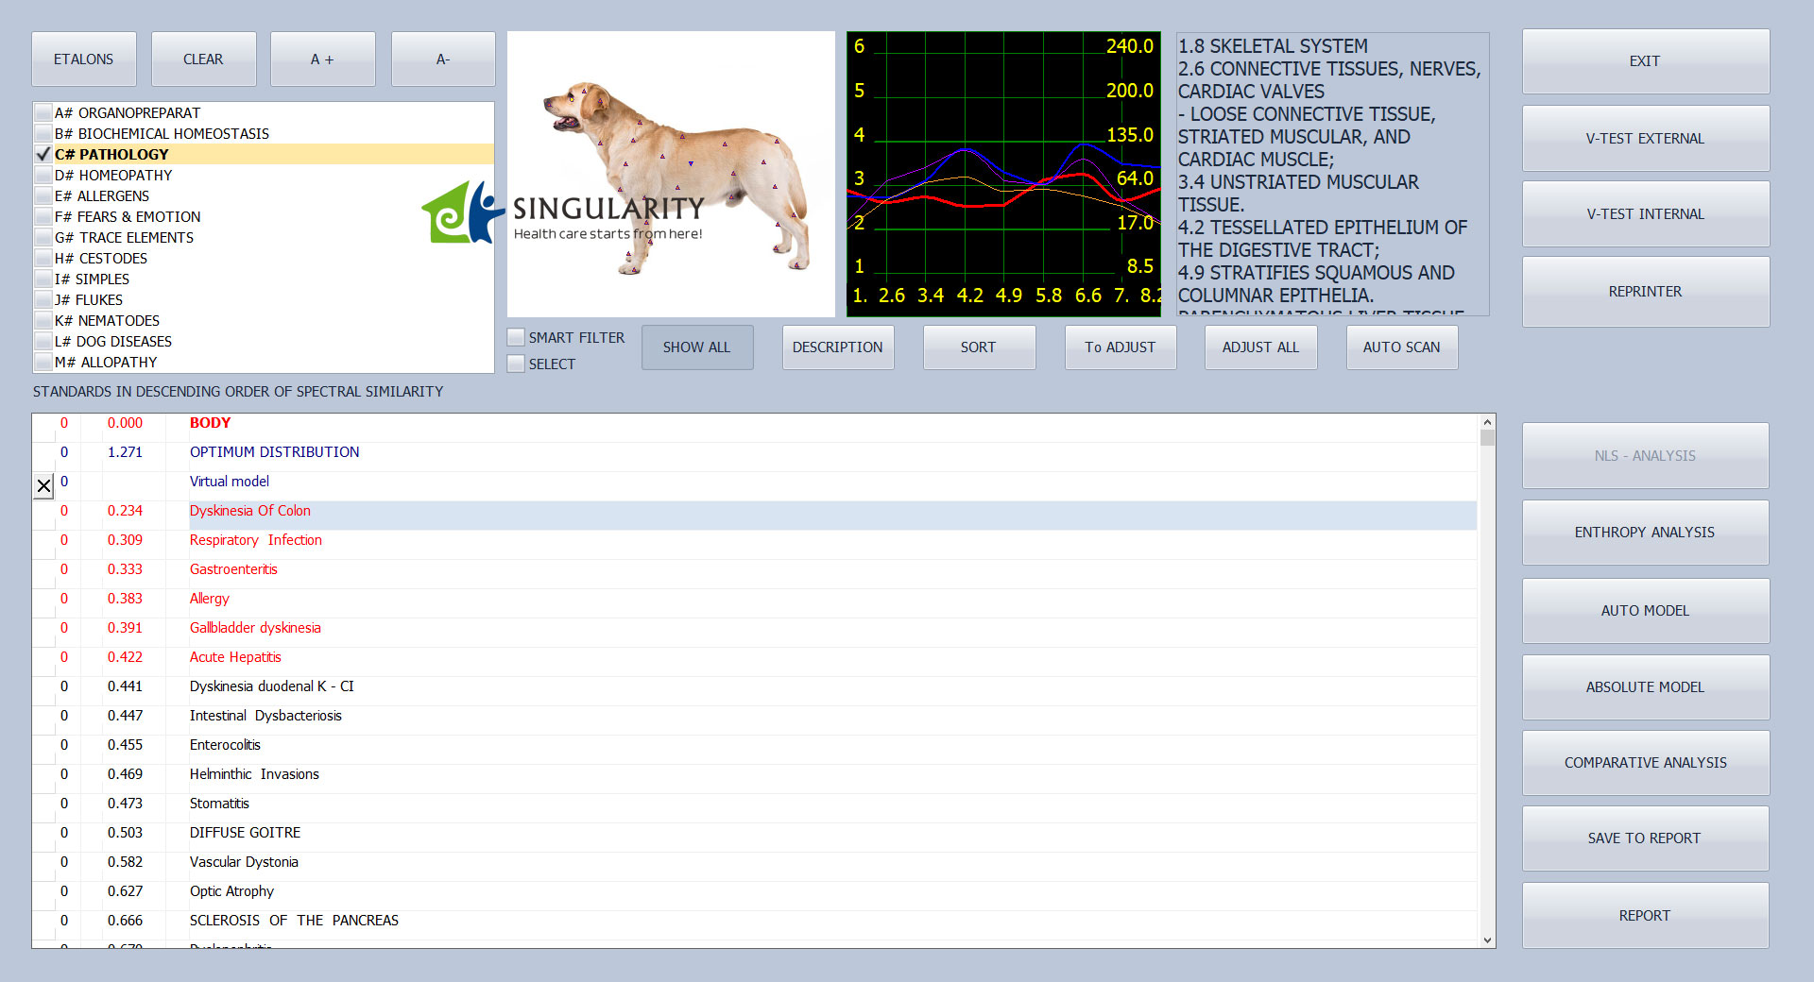Click the tissue description text panel
The image size is (1814, 982).
[1332, 174]
